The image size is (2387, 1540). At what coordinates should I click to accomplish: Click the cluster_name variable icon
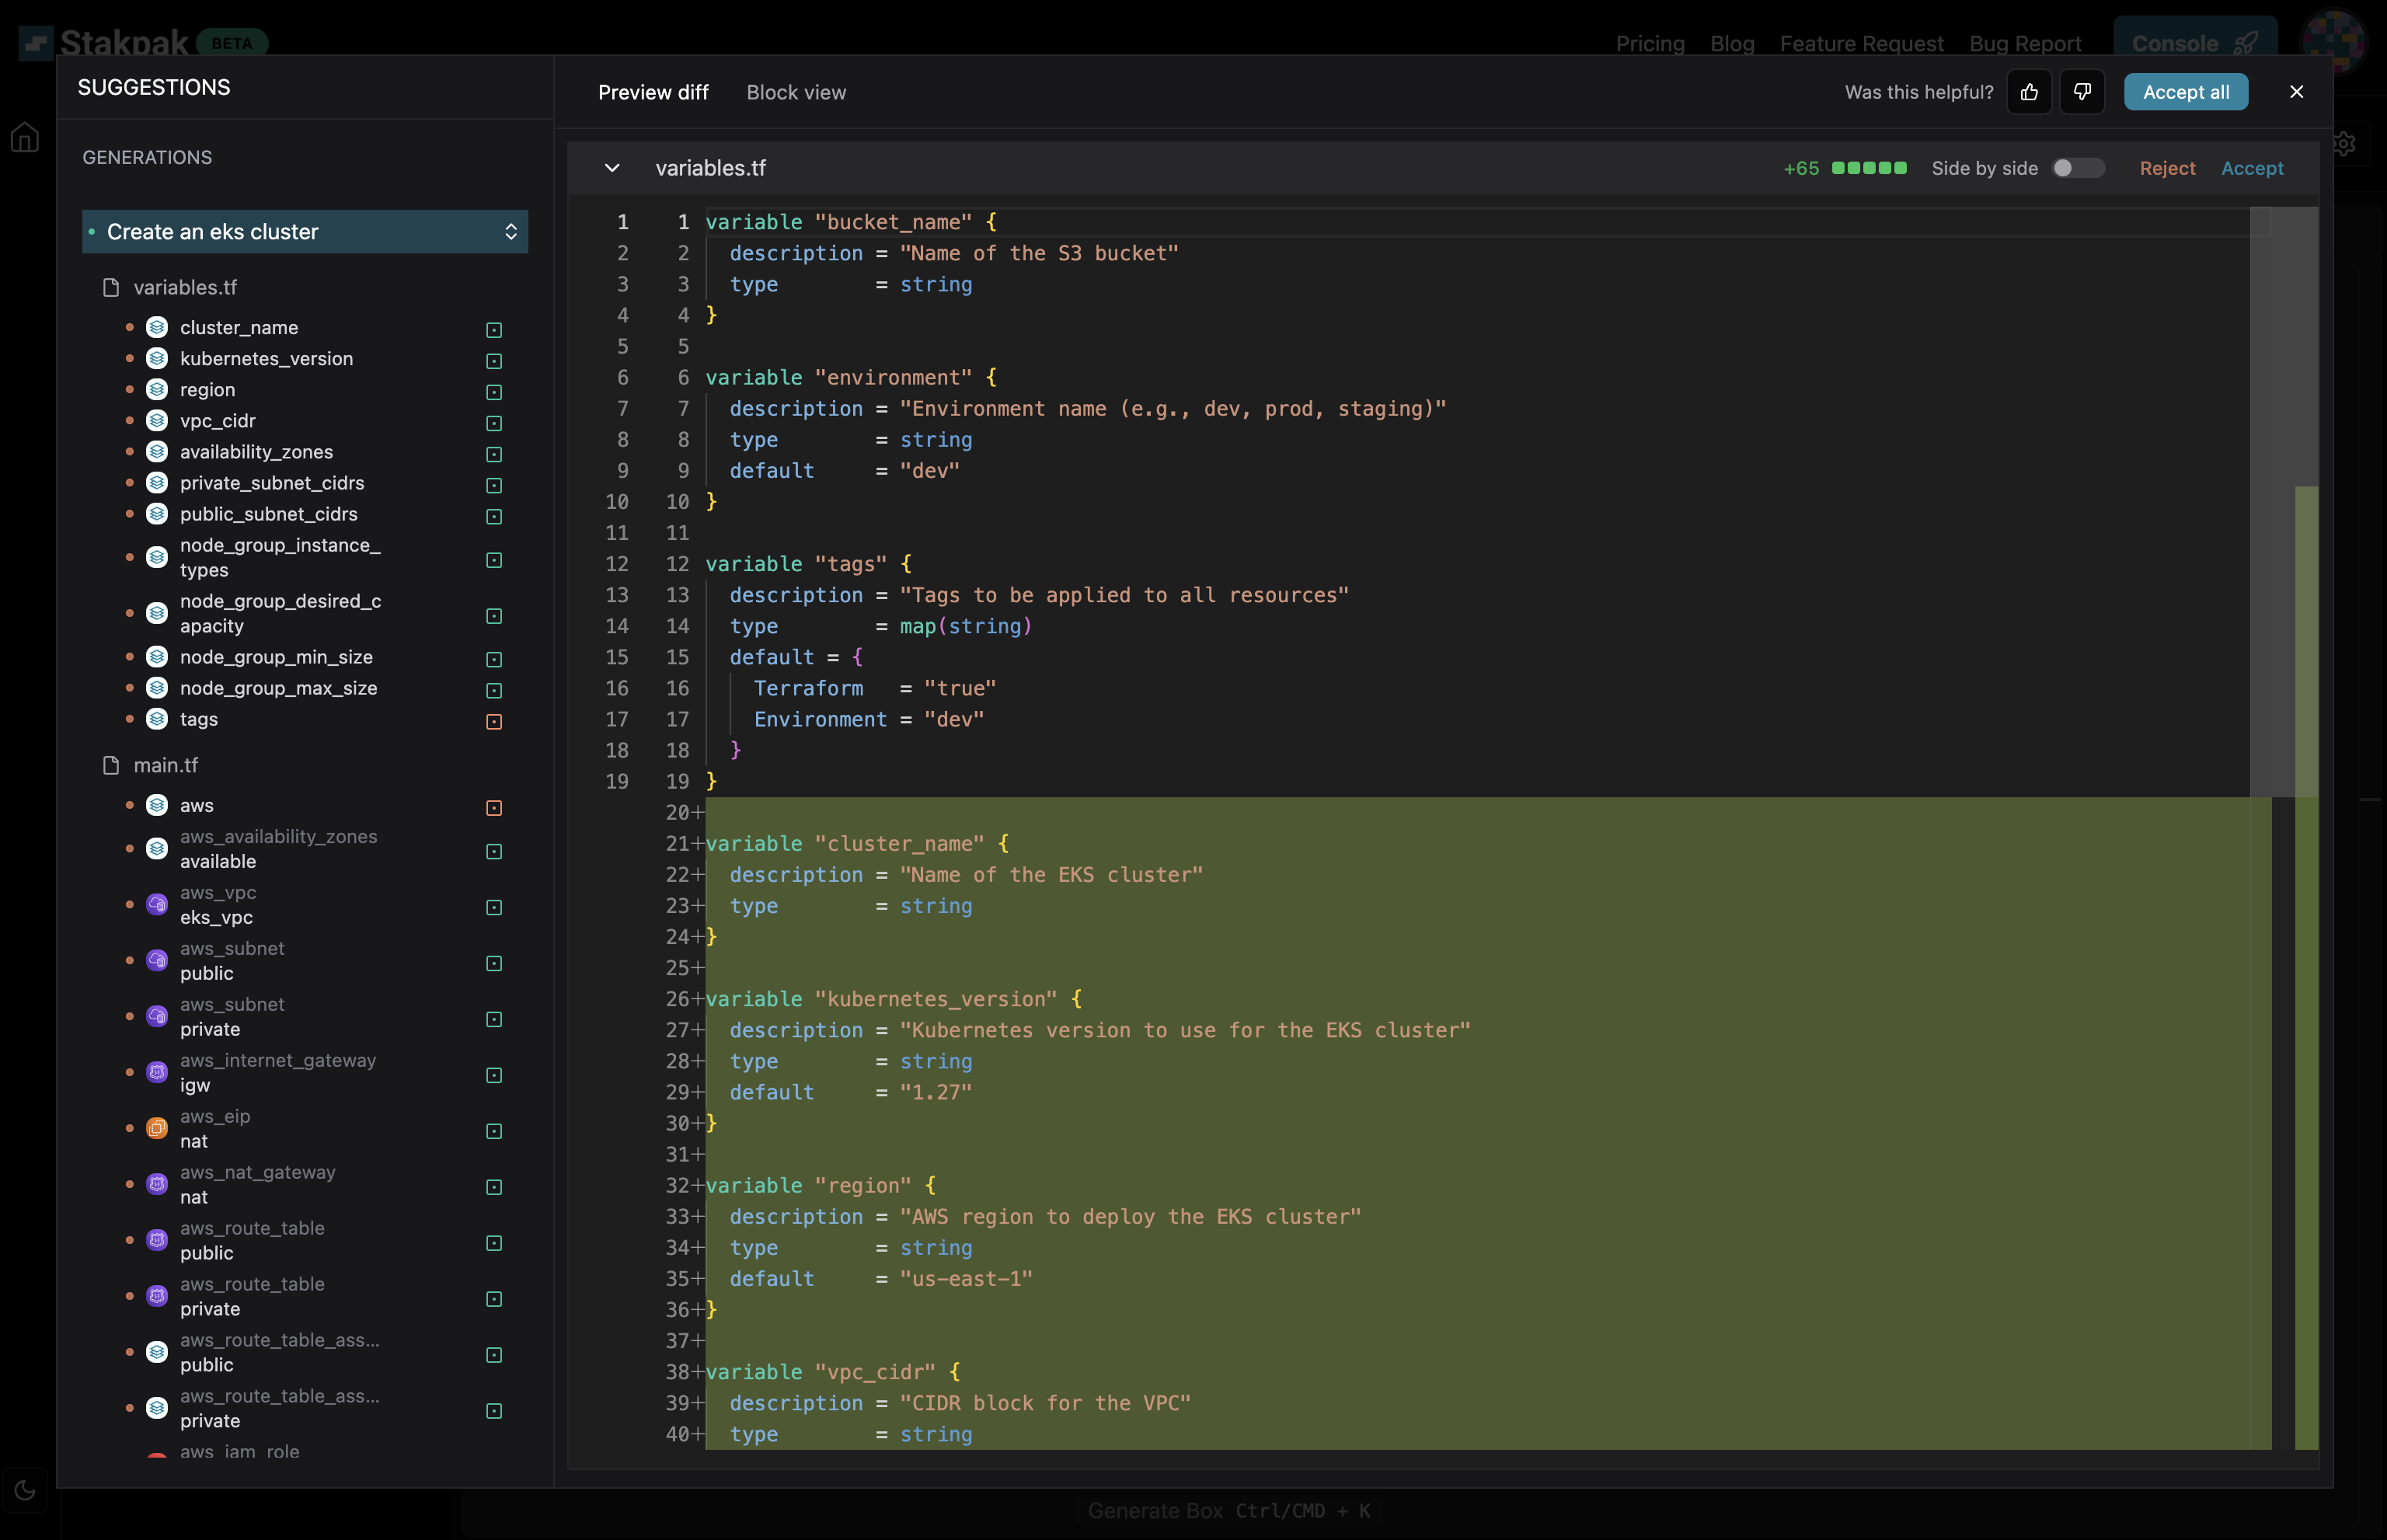pyautogui.click(x=157, y=327)
